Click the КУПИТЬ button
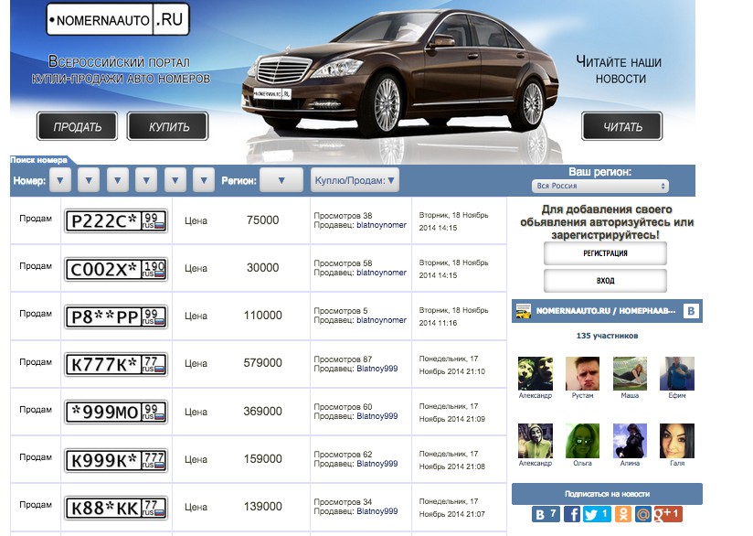753x536 pixels. coord(168,126)
